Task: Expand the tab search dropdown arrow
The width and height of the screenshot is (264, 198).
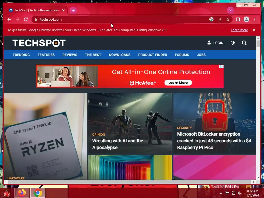Action: 230,10
